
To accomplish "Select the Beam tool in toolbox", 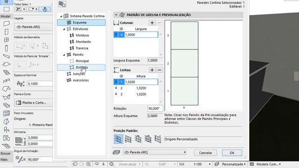I will click(6, 56).
